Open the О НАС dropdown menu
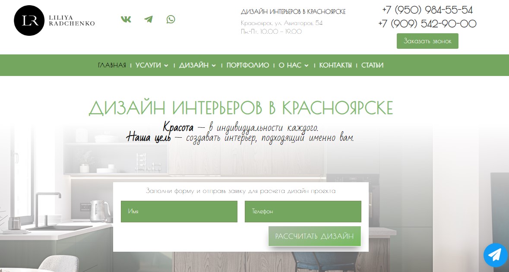 click(290, 65)
